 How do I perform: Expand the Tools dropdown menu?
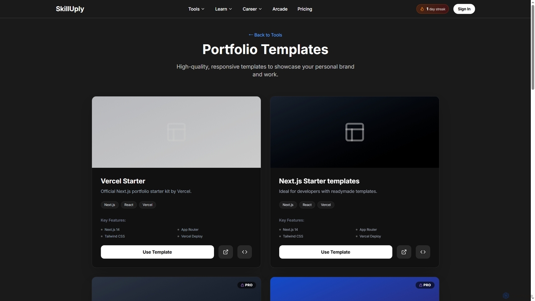196,9
